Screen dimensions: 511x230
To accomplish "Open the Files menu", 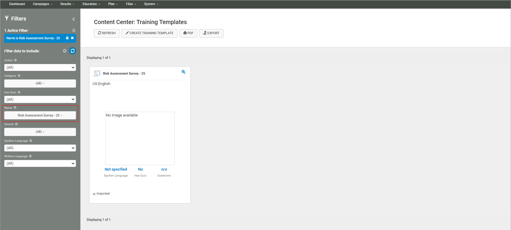I will pos(131,4).
